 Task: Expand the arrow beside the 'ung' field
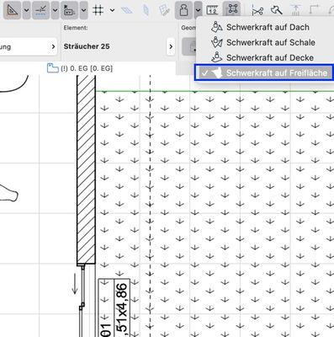(53, 46)
